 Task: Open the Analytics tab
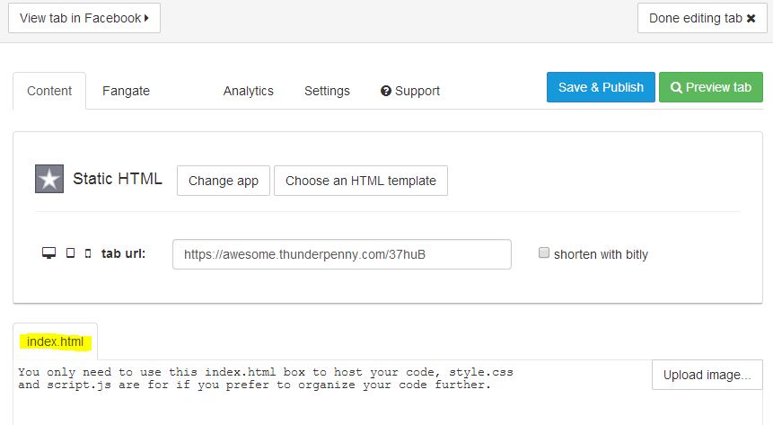249,91
